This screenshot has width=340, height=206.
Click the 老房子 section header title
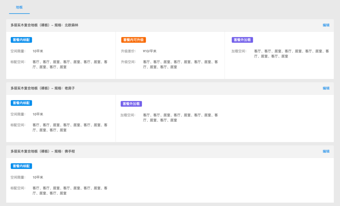tap(43, 88)
